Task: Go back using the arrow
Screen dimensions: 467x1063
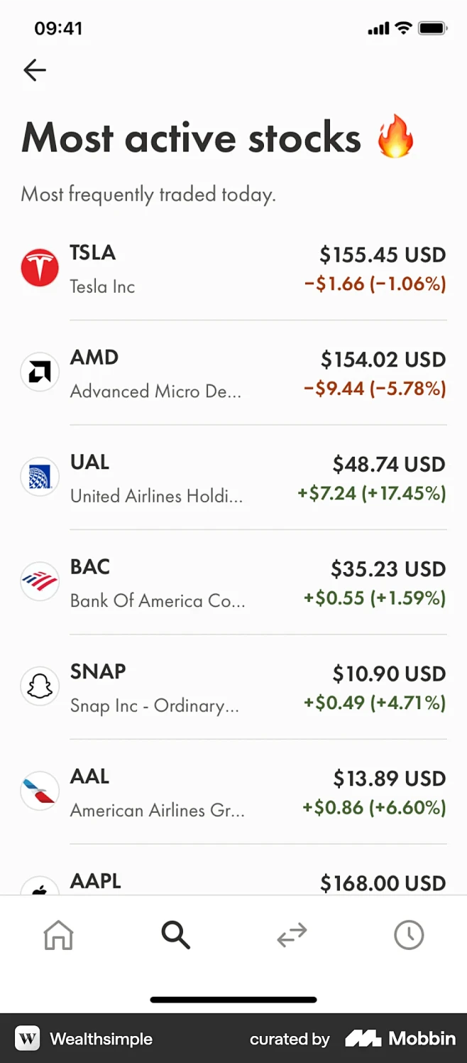Action: click(x=34, y=70)
